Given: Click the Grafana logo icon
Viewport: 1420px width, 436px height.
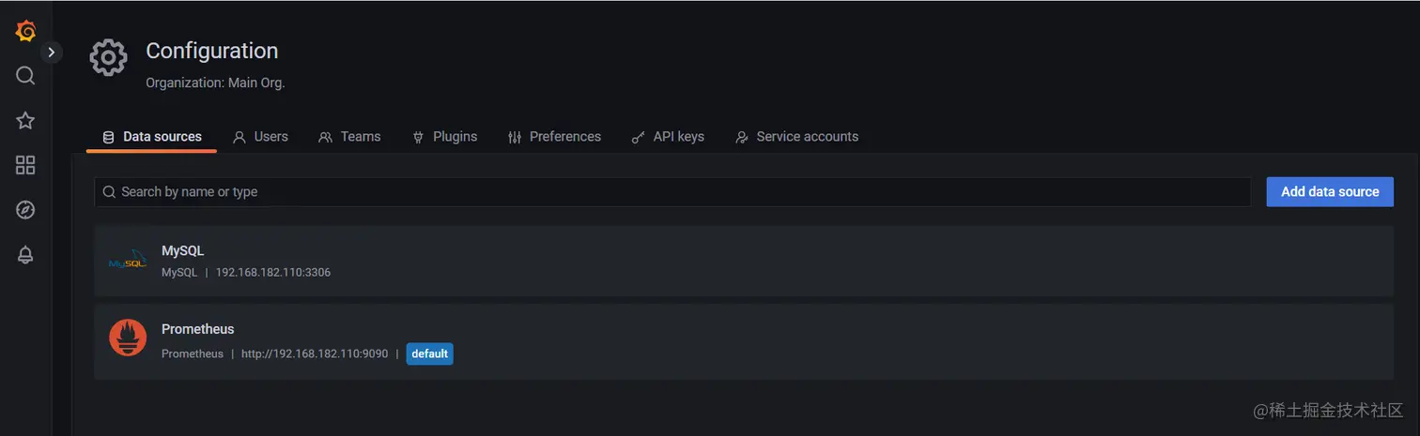Looking at the screenshot, I should point(26,31).
